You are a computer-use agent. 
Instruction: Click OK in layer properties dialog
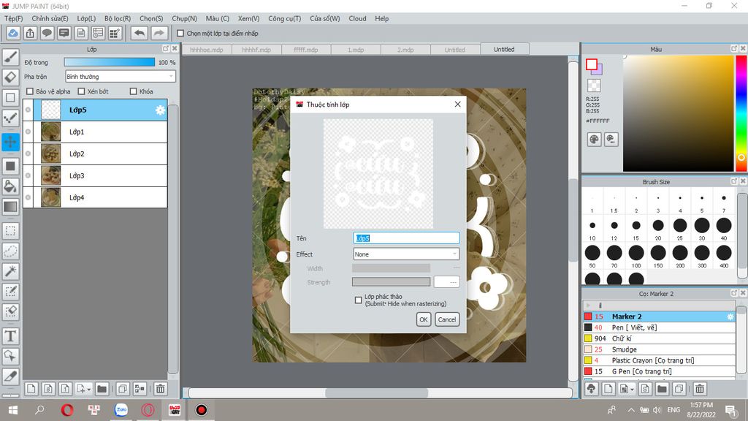click(x=424, y=319)
